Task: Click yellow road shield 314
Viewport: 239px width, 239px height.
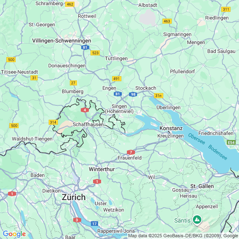Action: [x=53, y=122]
